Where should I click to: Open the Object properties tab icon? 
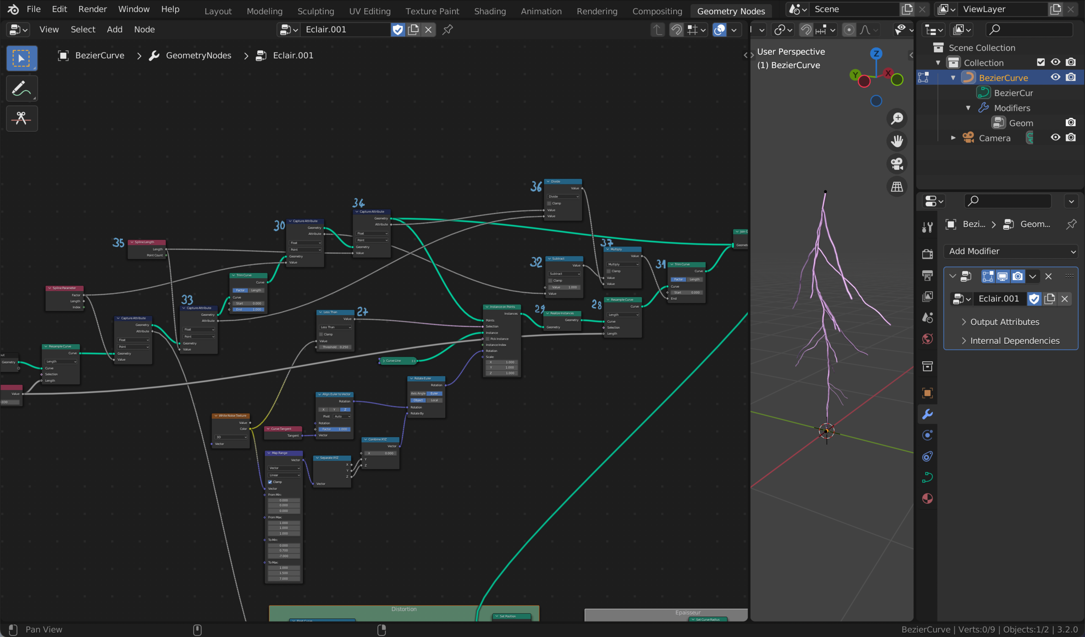tap(927, 393)
